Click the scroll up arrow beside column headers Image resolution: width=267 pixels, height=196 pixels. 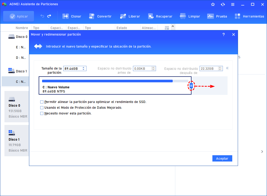[x=173, y=26]
